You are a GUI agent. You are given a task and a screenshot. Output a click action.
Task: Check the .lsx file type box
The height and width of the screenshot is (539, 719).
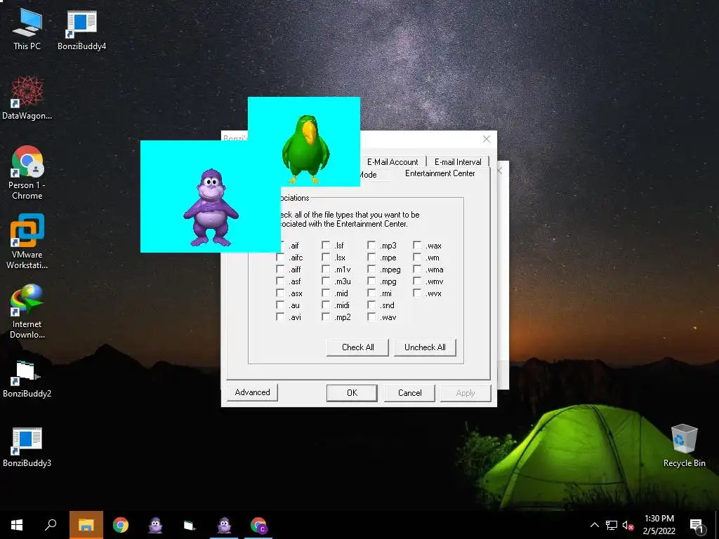tap(326, 257)
